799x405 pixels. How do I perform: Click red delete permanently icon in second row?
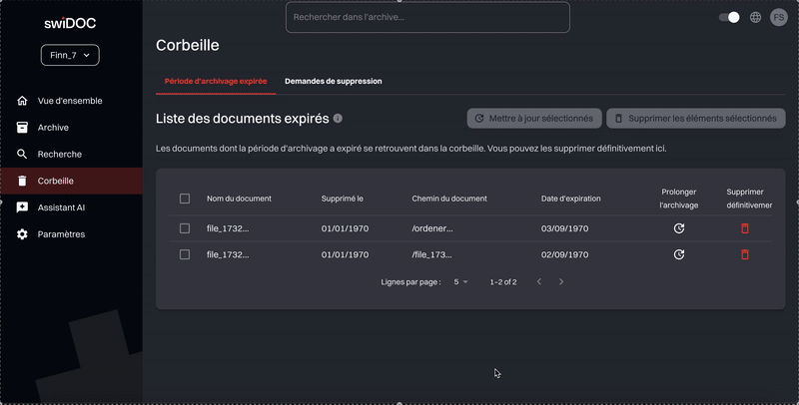tap(744, 254)
